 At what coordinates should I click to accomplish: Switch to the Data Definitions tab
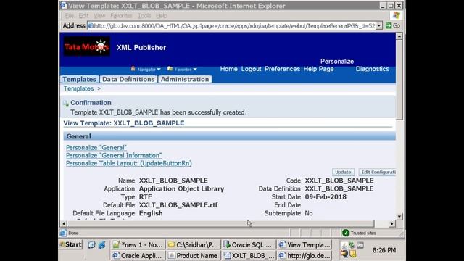(128, 79)
